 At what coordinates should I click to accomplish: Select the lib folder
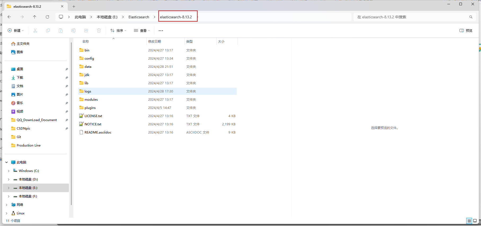point(157,83)
